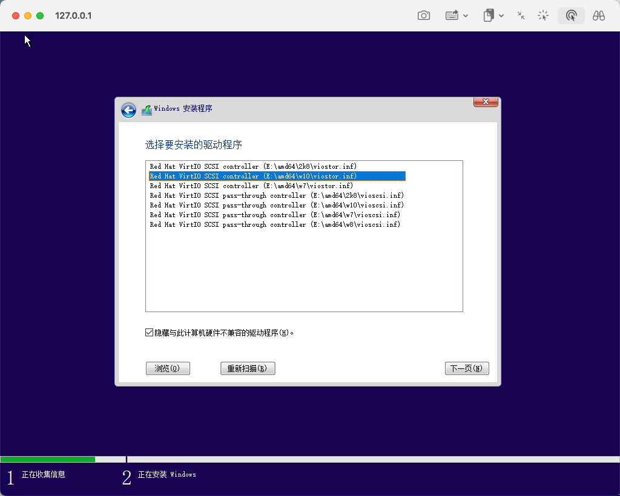Click the cursor highlight icon
This screenshot has width=620, height=496.
tap(543, 16)
